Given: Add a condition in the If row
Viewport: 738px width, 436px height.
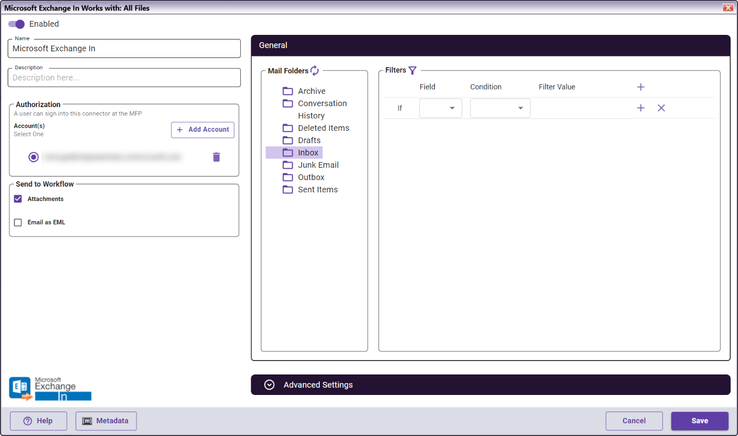Looking at the screenshot, I should tap(641, 108).
